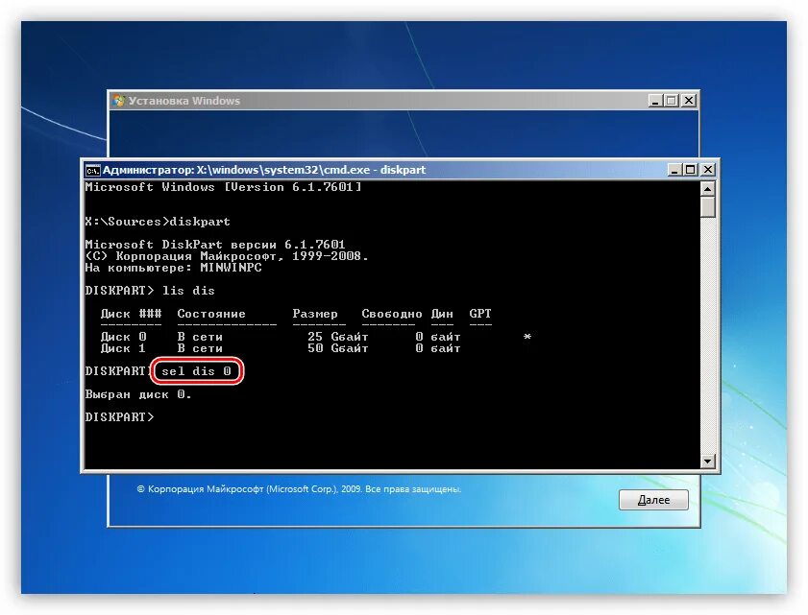Viewport: 808px width, 615px height.
Task: Minimize the Установка Windows window
Action: [x=656, y=100]
